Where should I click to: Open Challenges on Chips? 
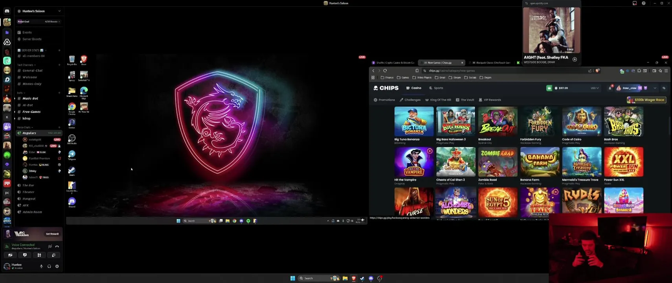(410, 100)
